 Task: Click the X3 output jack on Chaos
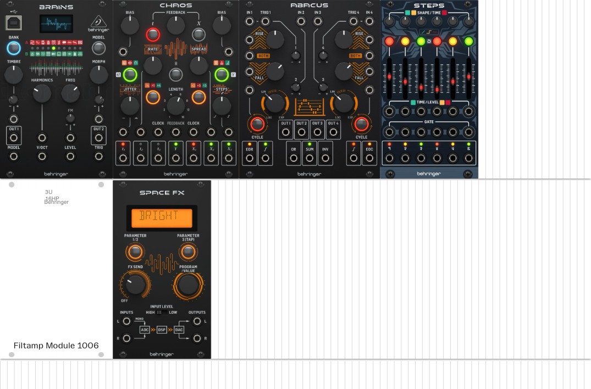pos(228,159)
